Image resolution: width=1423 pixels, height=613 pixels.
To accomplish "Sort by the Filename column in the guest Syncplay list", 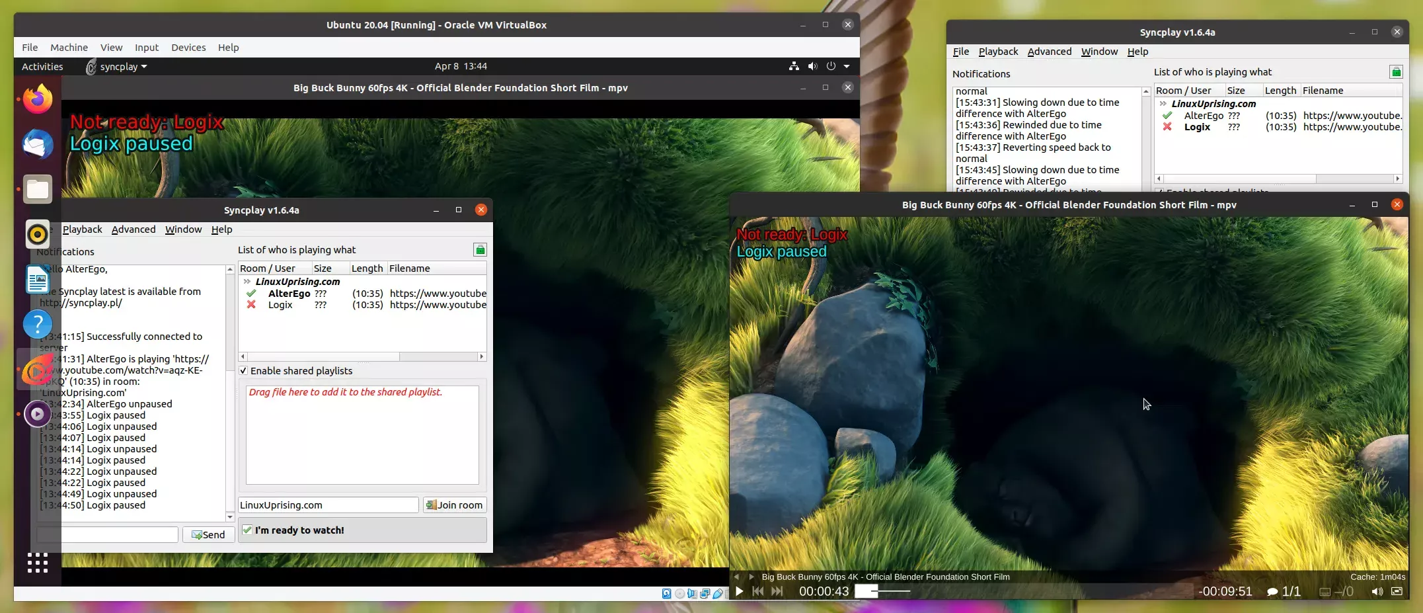I will (436, 268).
